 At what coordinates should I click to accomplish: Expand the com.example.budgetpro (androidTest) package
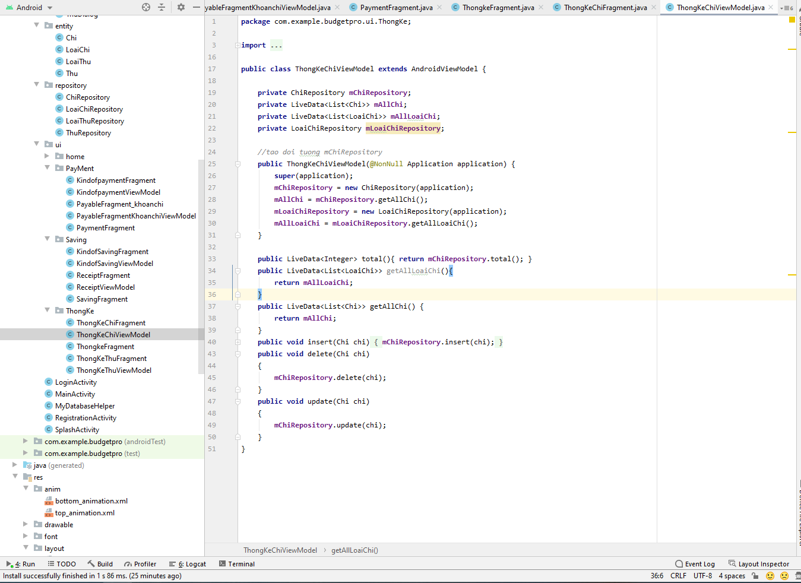click(26, 441)
